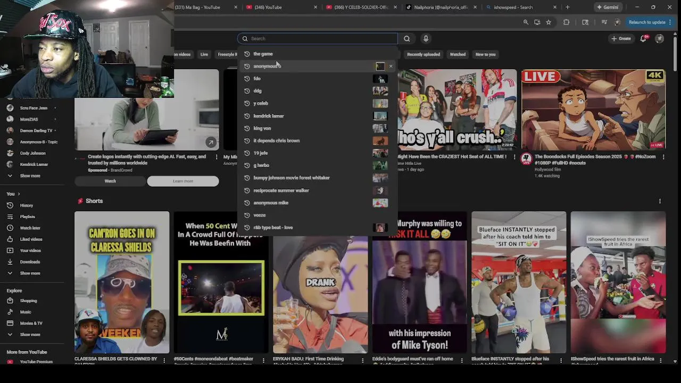Screen dimensions: 681x383
Task: Open the Boondocks live stream thumbnail
Action: (593, 110)
